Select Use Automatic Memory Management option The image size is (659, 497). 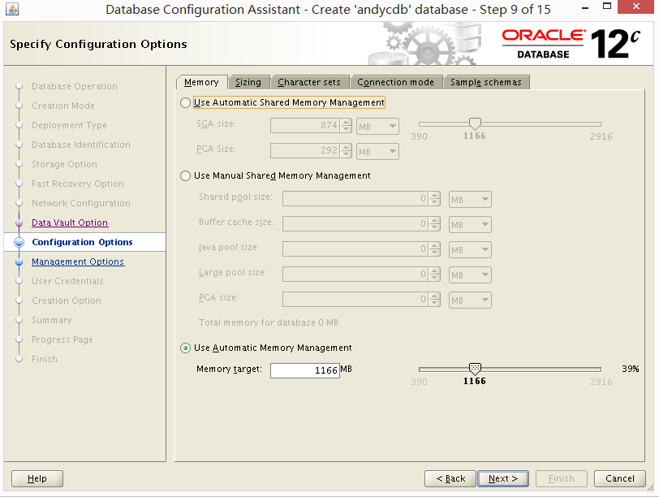(x=186, y=348)
